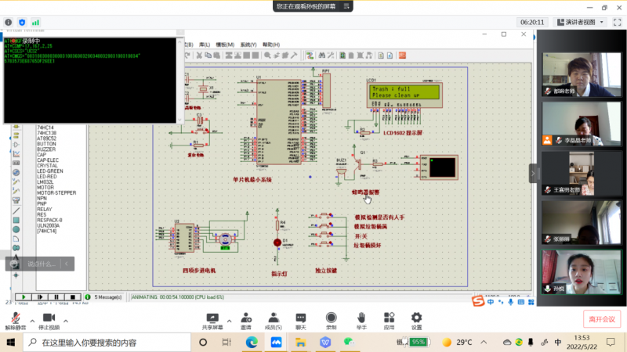The width and height of the screenshot is (627, 352).
Task: Start recording with the 录制 button
Action: pos(331,318)
